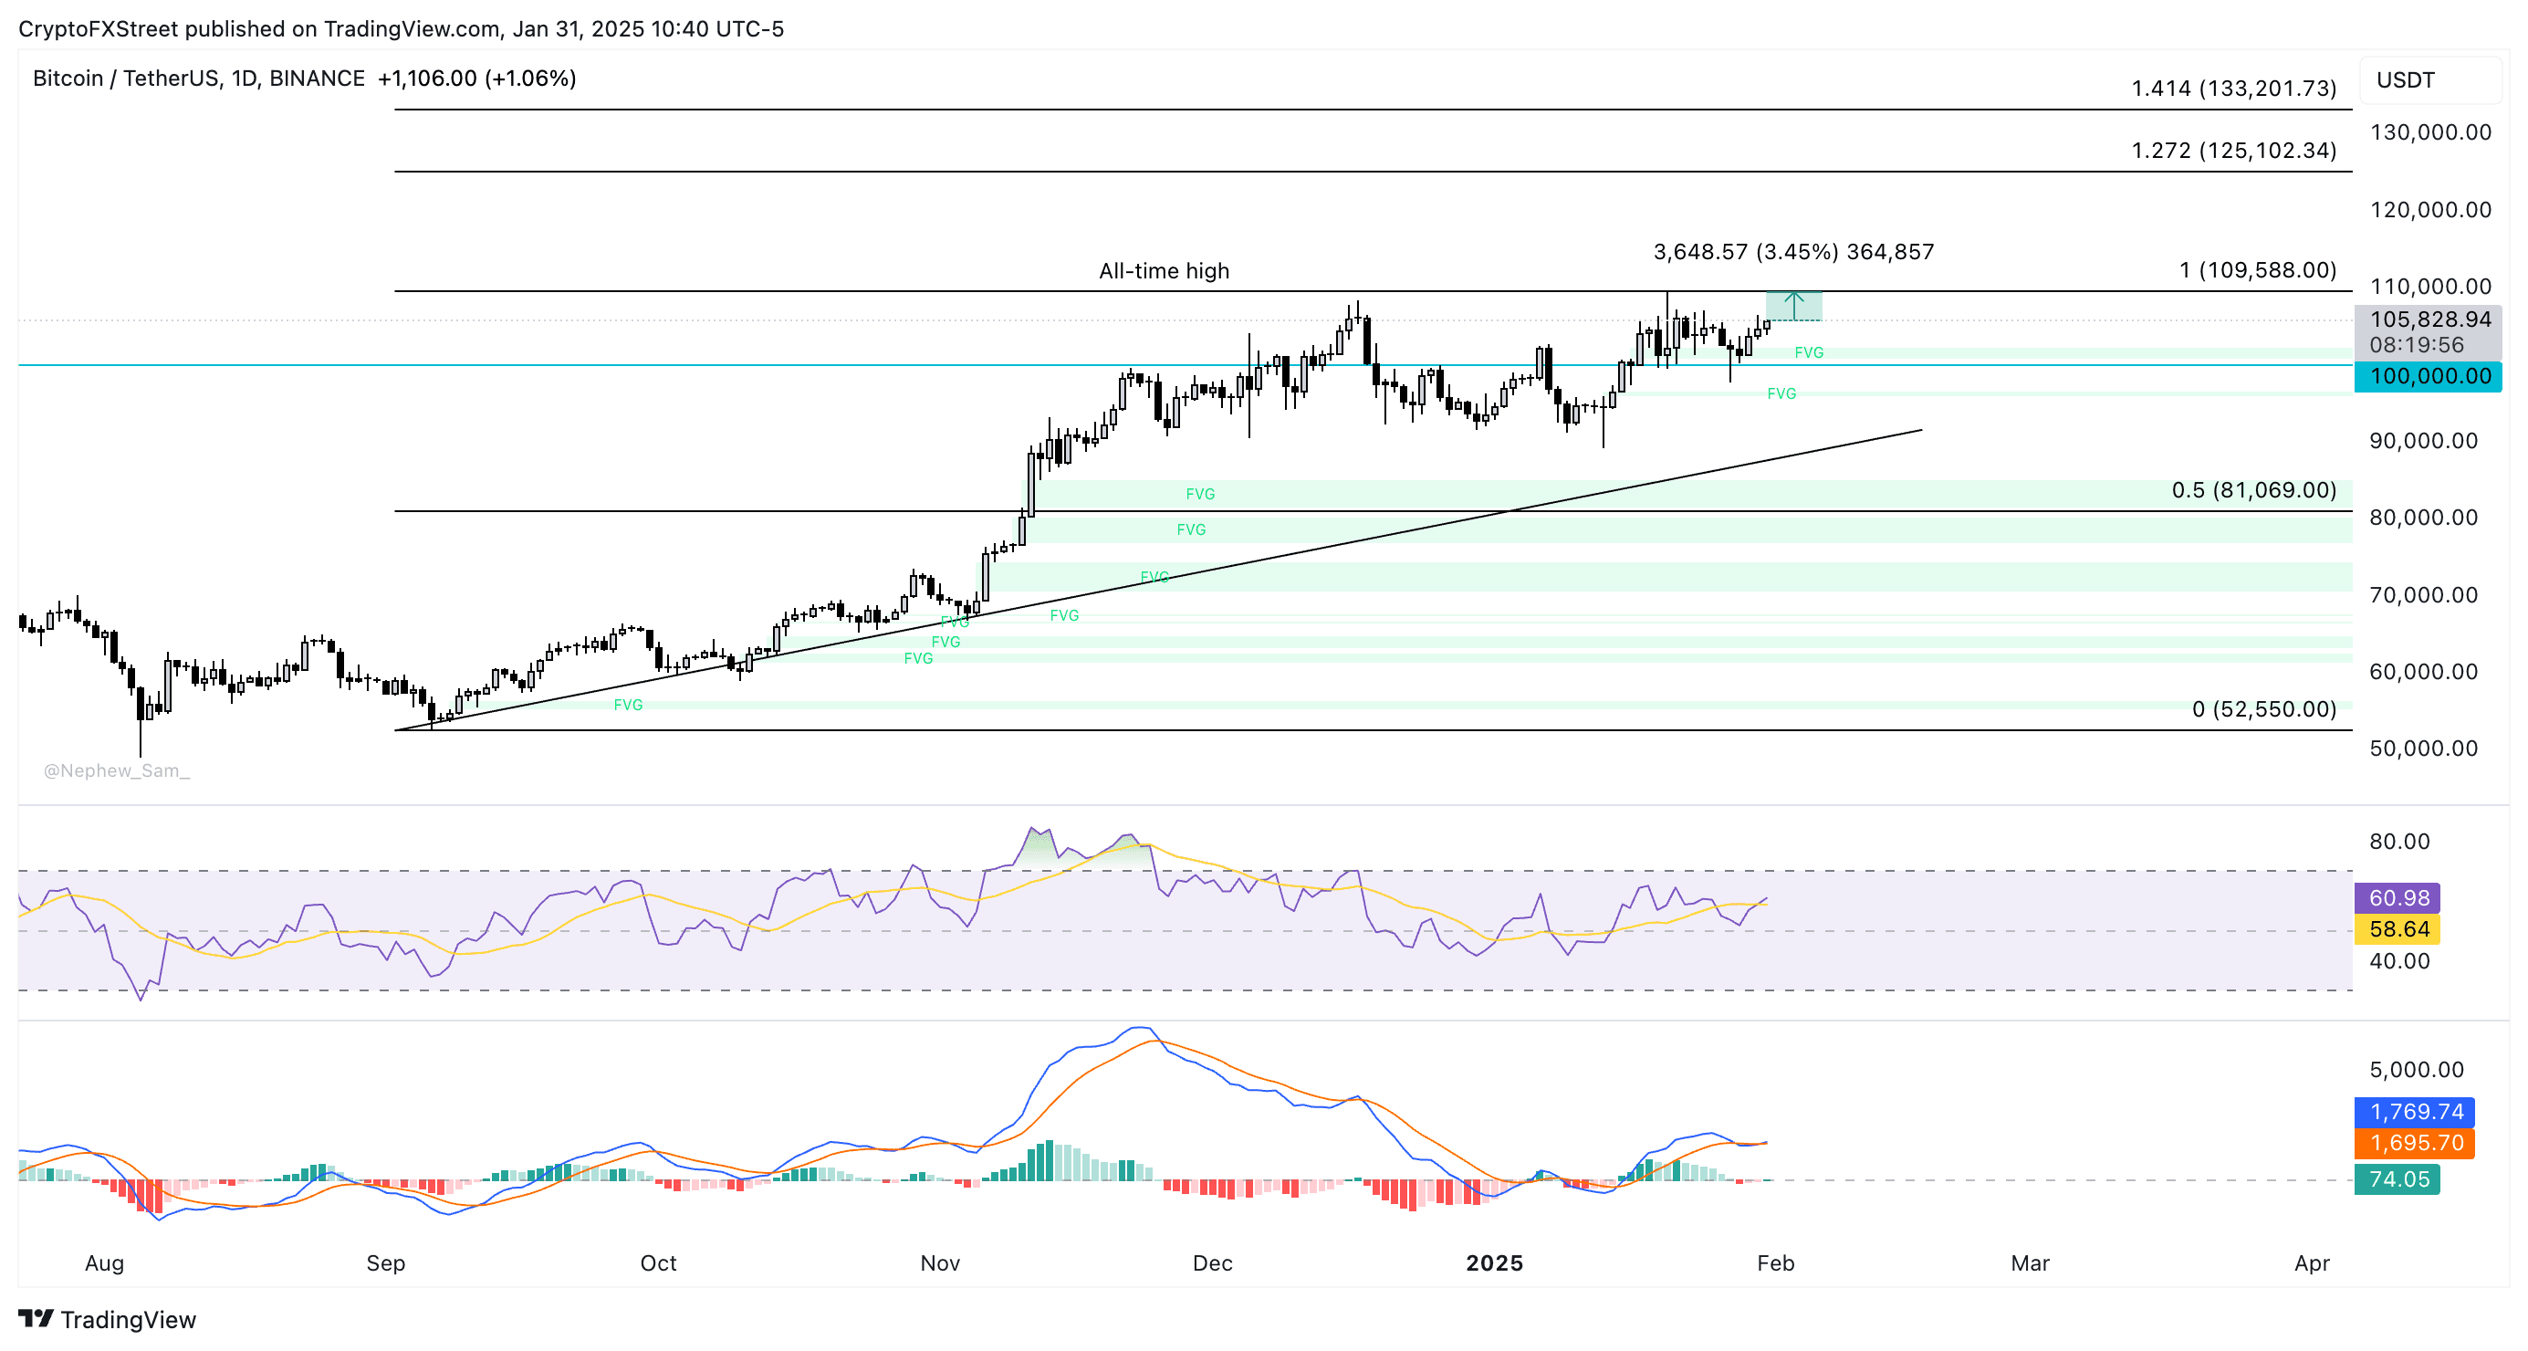
Task: Click the 70,000.00 price axis label
Action: 2424,595
